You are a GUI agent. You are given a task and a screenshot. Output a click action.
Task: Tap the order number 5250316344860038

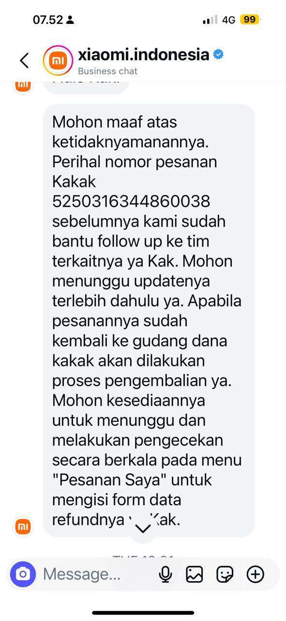click(131, 201)
